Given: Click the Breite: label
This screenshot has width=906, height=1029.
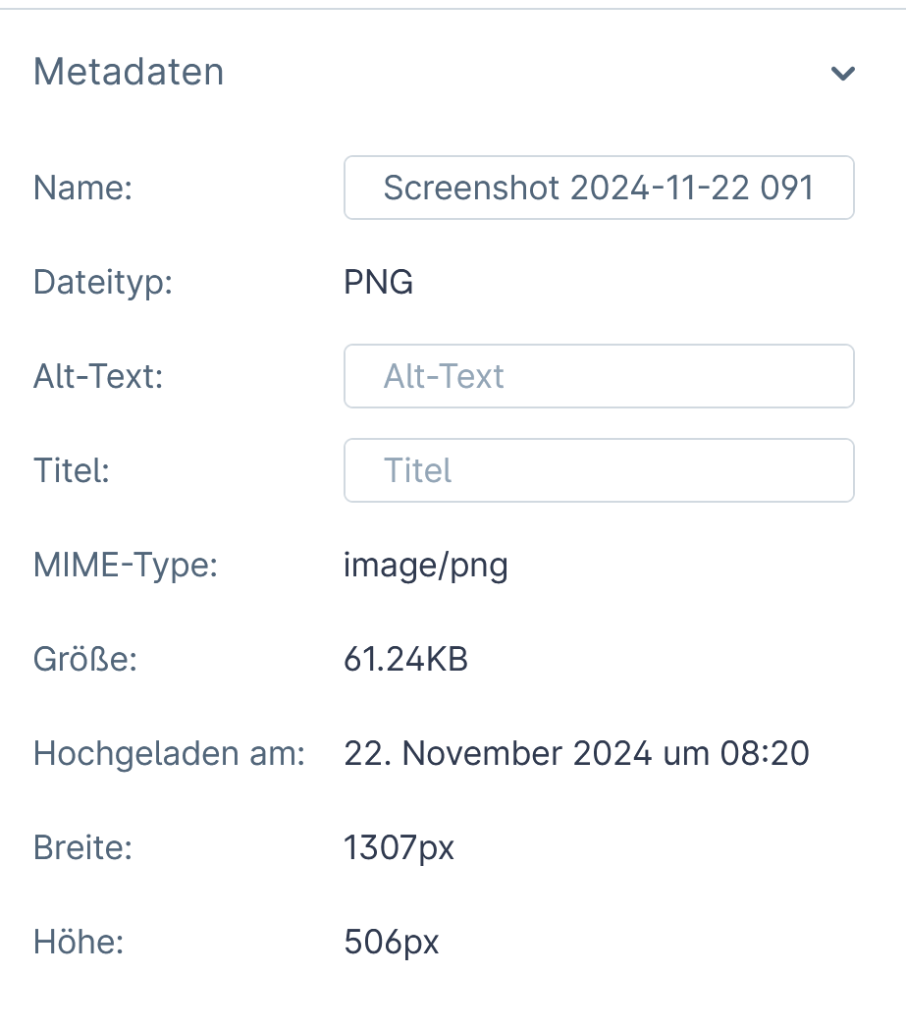Looking at the screenshot, I should [82, 848].
